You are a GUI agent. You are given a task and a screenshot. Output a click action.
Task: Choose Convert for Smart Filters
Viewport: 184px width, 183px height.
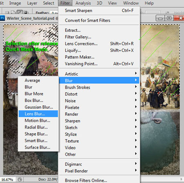99,20
